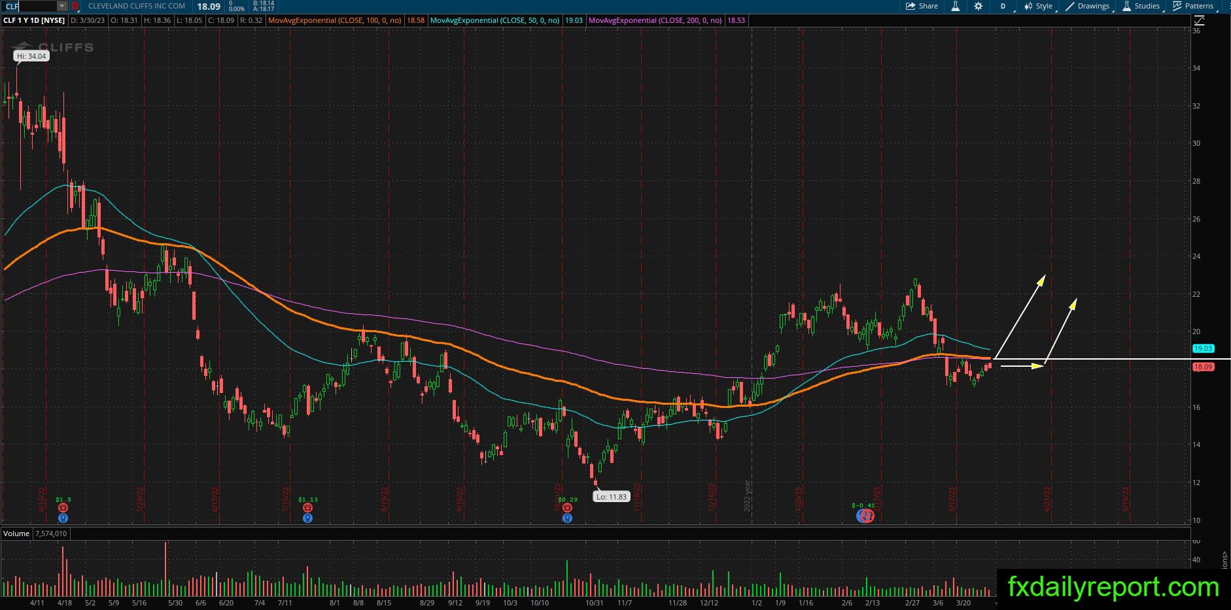Click the 3/17/23 expiration date marker
This screenshot has width=1231, height=610.
(953, 498)
